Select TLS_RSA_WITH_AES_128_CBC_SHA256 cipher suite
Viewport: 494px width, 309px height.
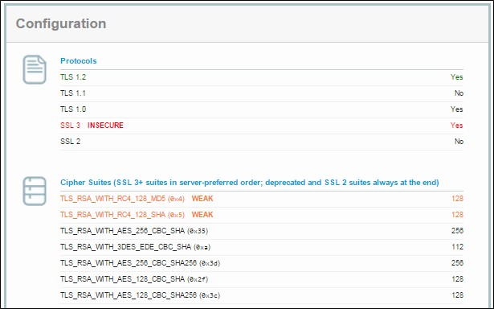pyautogui.click(x=141, y=295)
